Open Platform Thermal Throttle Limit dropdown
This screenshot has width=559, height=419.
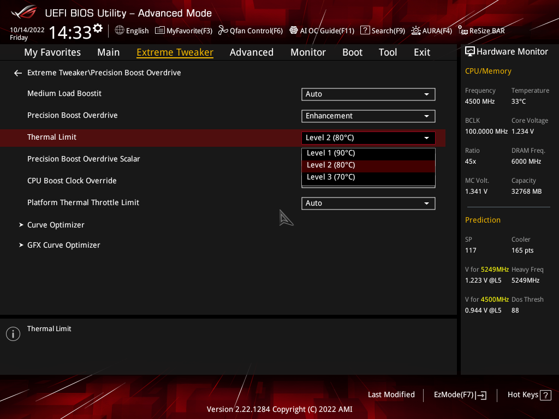coord(368,203)
